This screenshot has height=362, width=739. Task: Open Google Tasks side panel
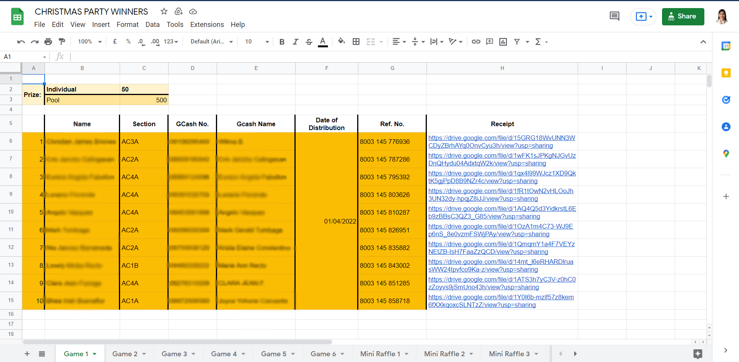point(726,100)
